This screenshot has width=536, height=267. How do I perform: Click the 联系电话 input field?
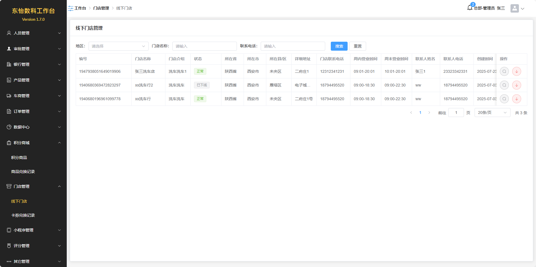coord(293,46)
